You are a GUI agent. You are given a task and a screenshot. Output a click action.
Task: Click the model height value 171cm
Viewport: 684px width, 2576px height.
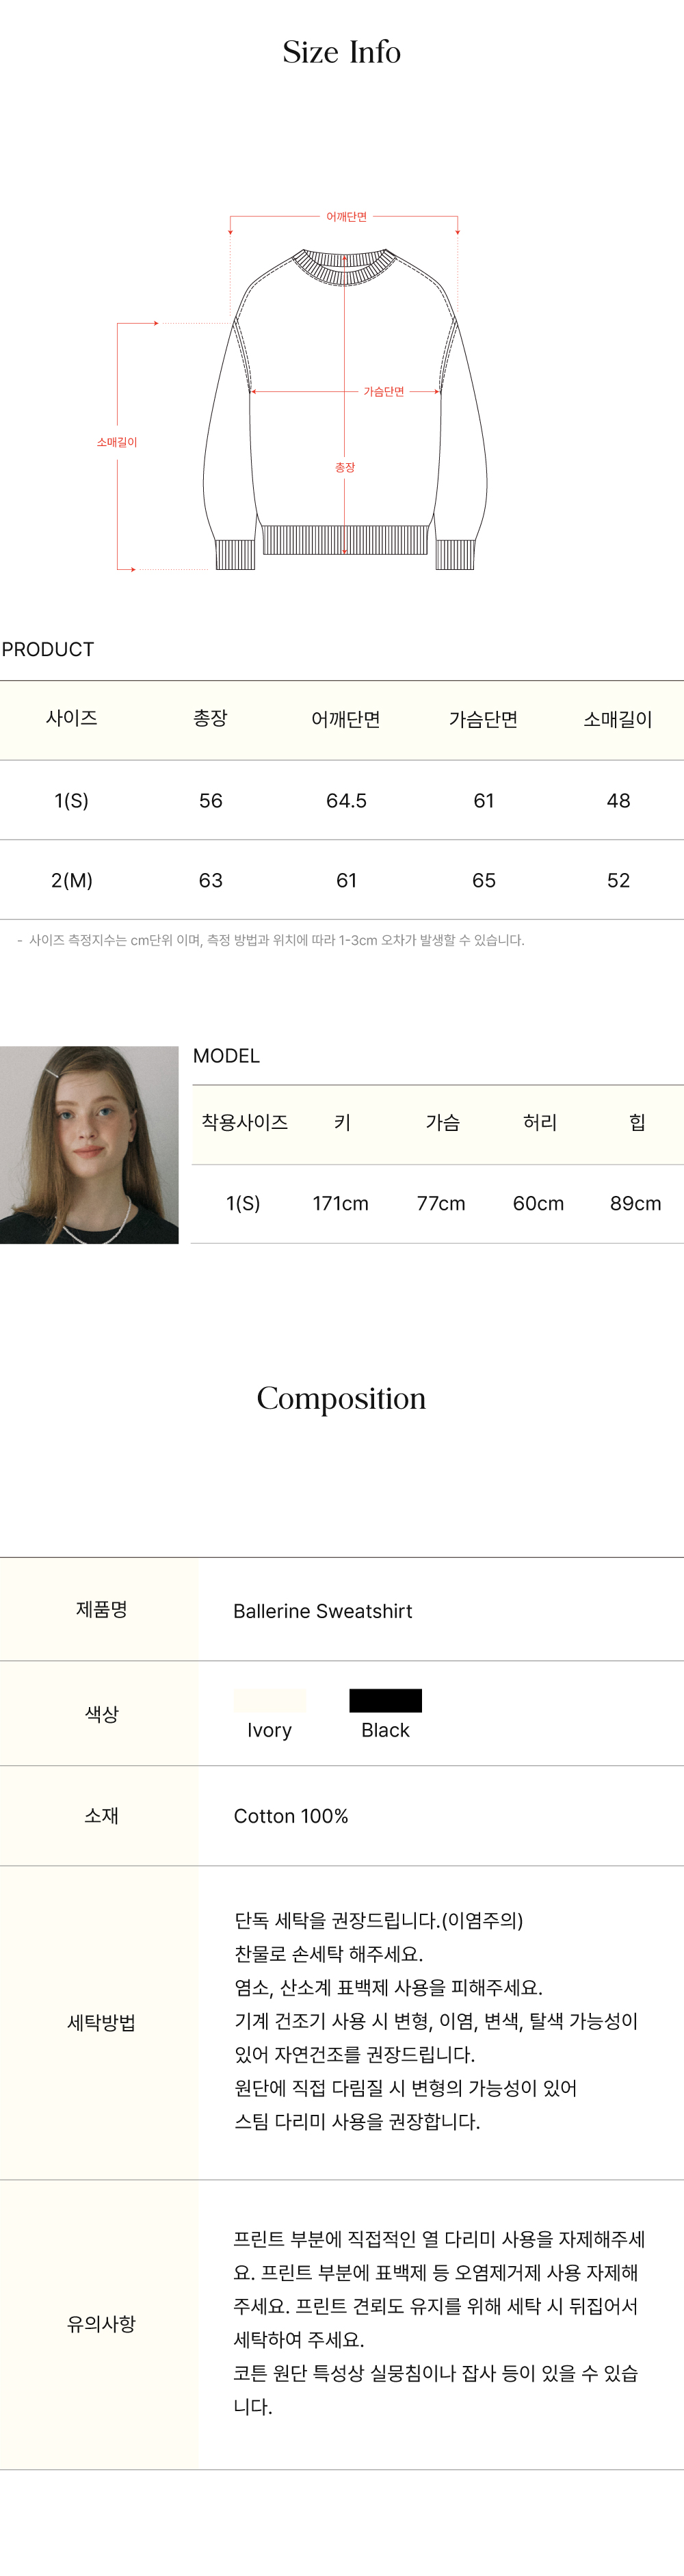pos(340,1203)
